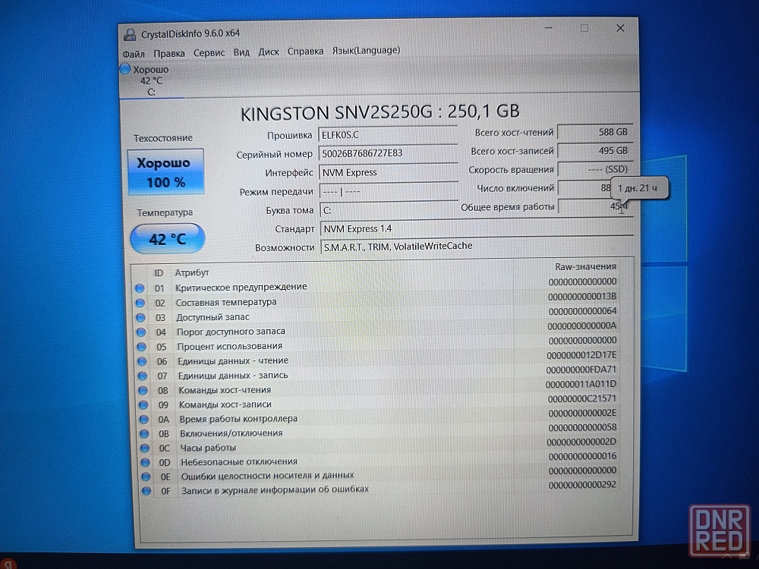Click the Raw-значения column header
Image resolution: width=759 pixels, height=569 pixels.
tap(585, 266)
